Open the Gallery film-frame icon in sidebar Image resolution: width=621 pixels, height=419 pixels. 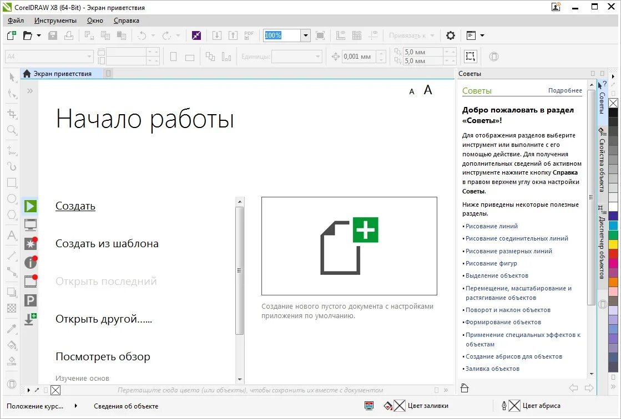click(30, 281)
